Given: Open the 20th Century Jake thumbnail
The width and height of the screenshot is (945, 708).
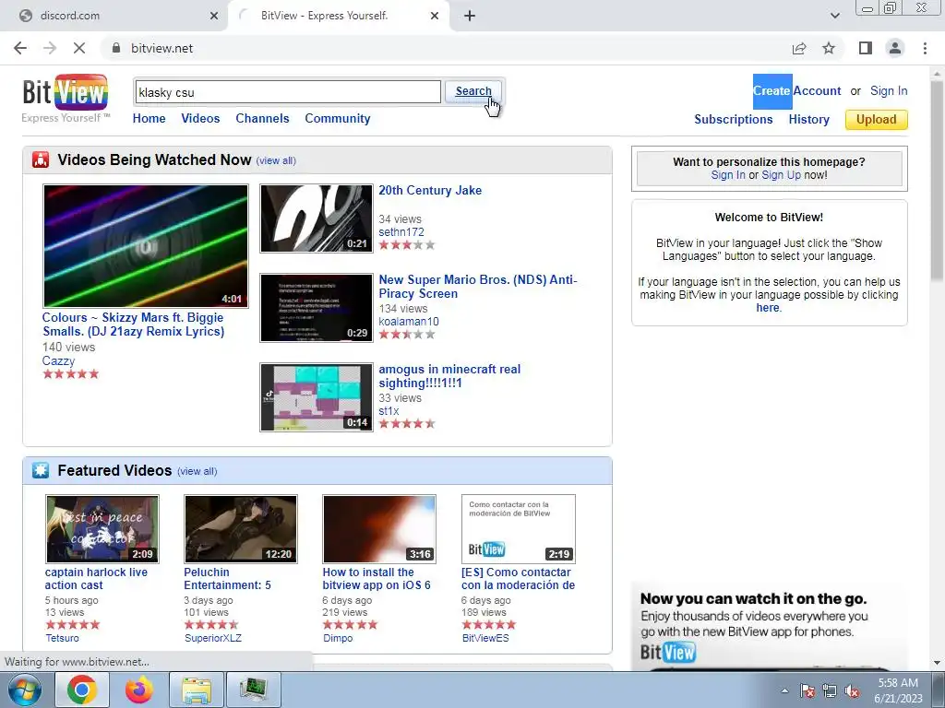Looking at the screenshot, I should click(317, 218).
